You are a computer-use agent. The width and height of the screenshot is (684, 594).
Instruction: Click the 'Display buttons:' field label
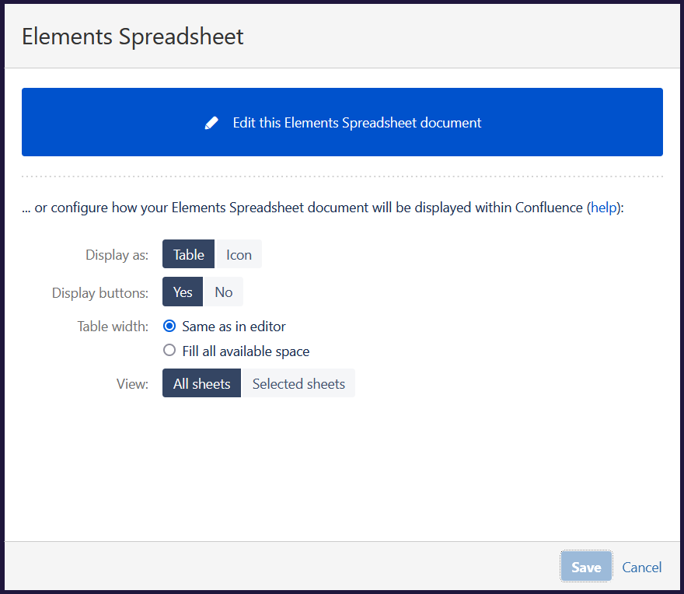point(100,293)
